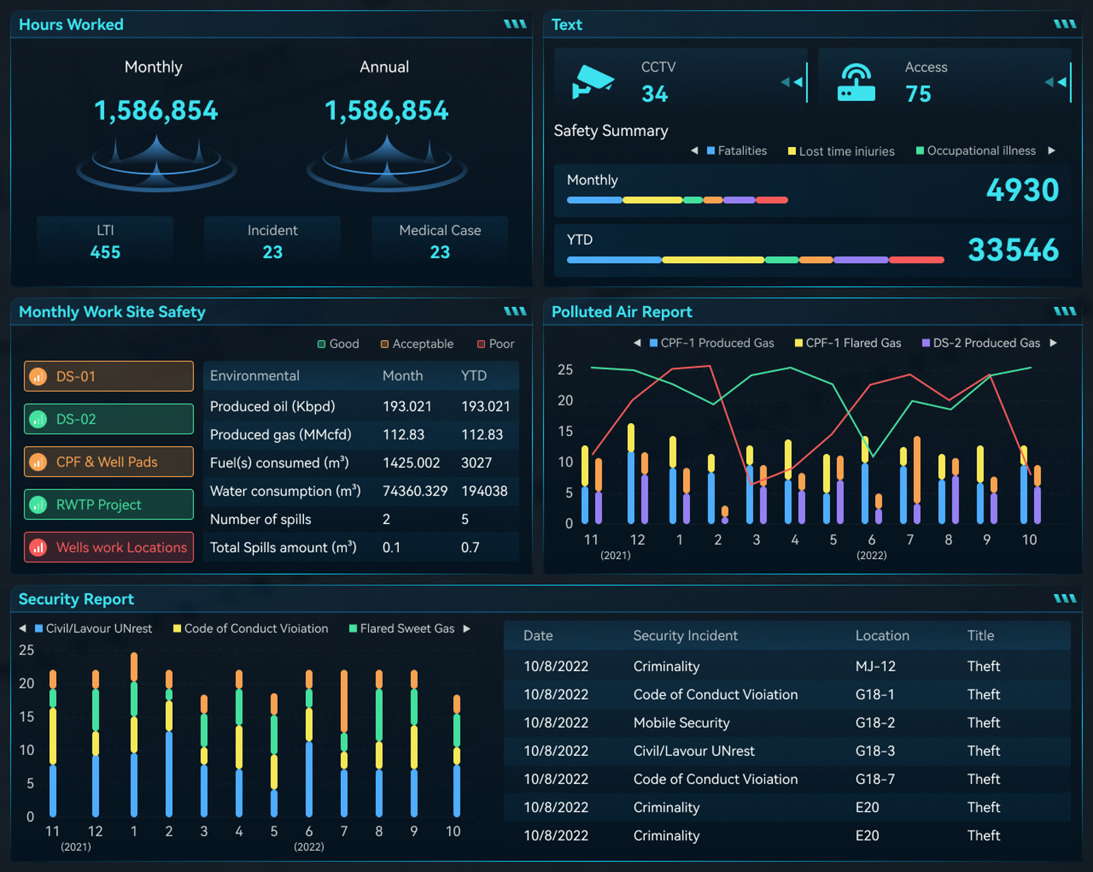Viewport: 1093px width, 872px height.
Task: Toggle Occupational illness legend series
Action: tap(976, 150)
